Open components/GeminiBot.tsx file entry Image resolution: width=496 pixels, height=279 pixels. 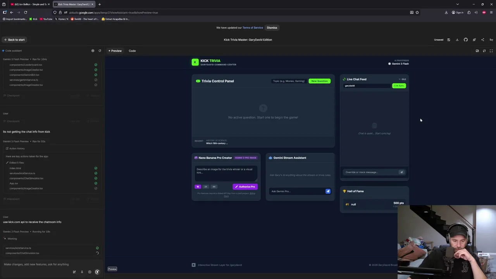click(x=24, y=75)
